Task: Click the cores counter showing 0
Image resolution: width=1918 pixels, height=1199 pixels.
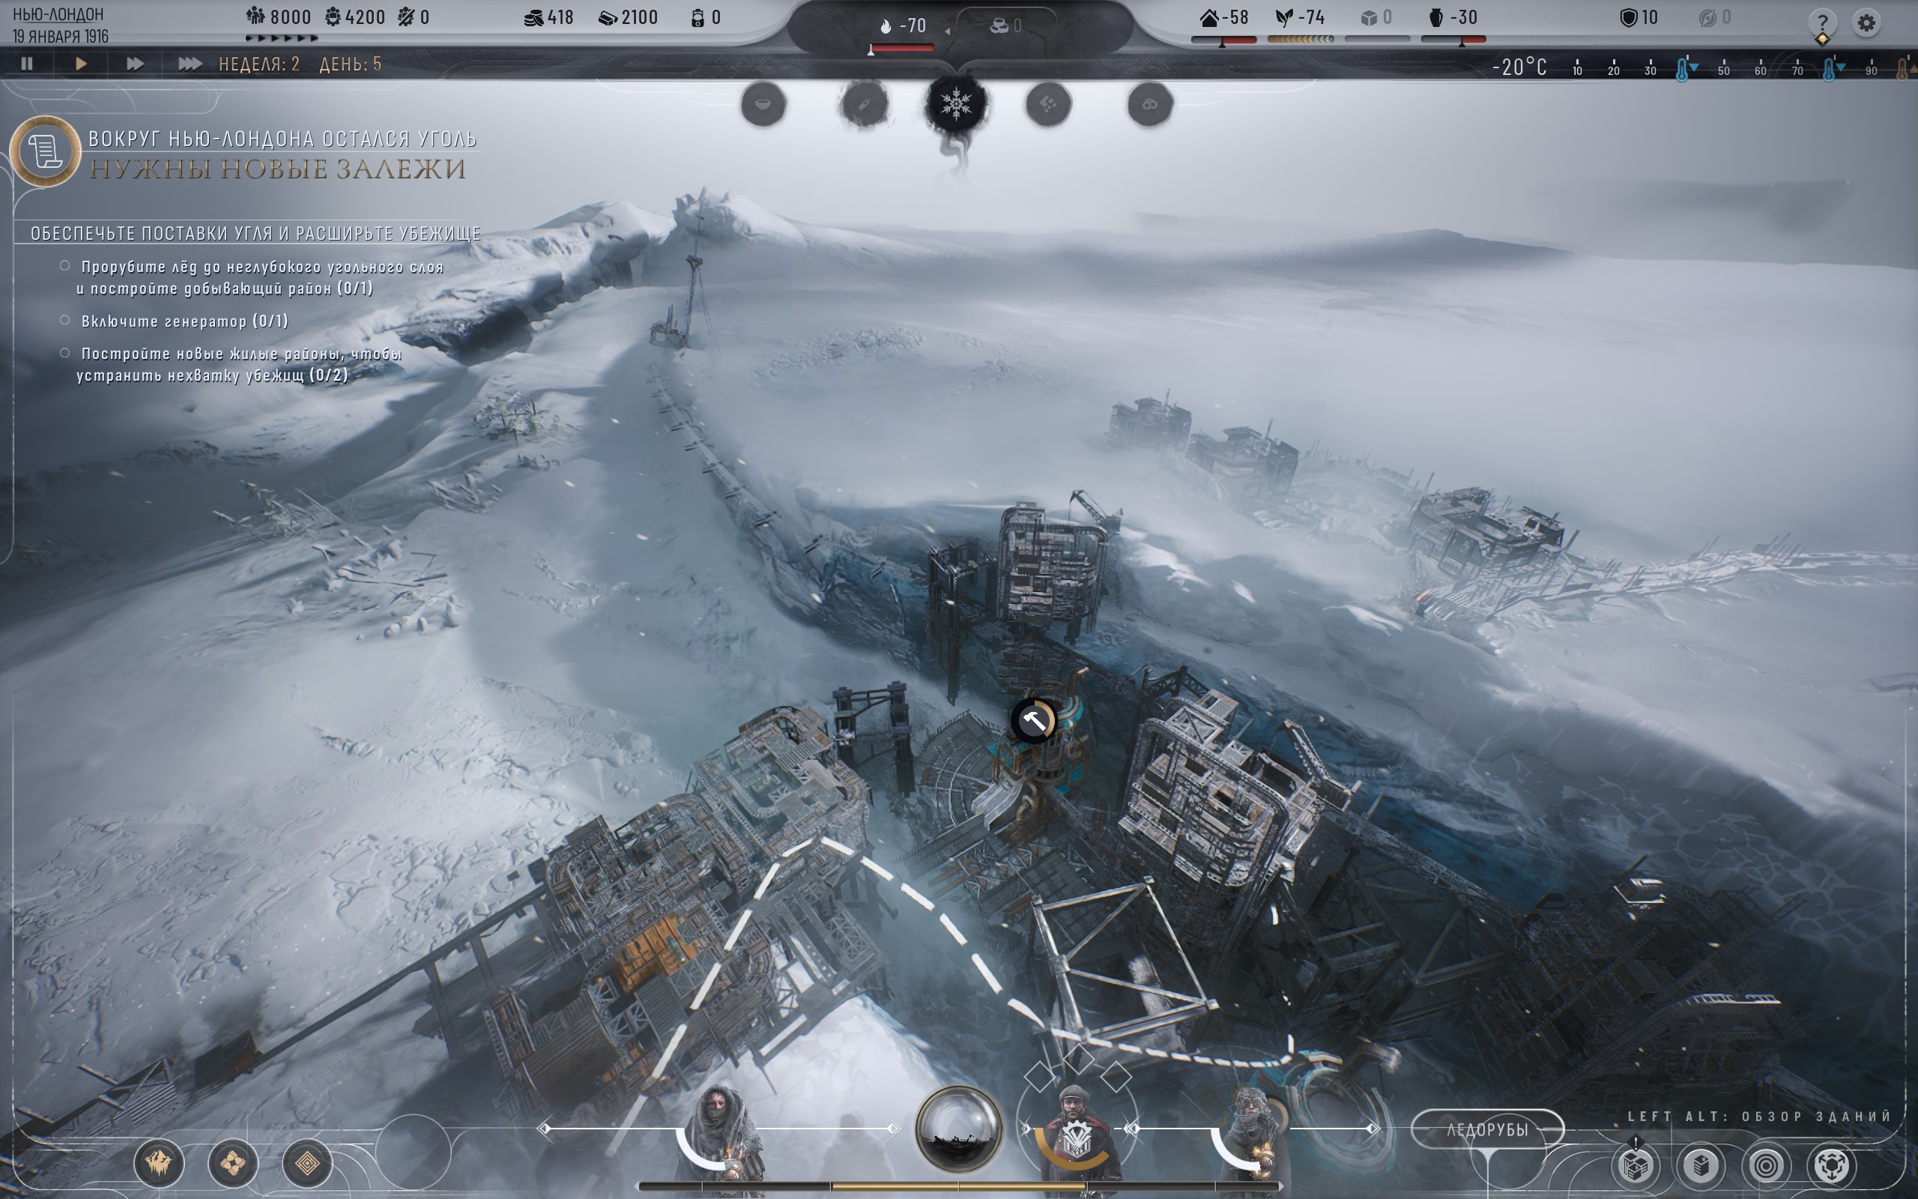Action: [705, 17]
